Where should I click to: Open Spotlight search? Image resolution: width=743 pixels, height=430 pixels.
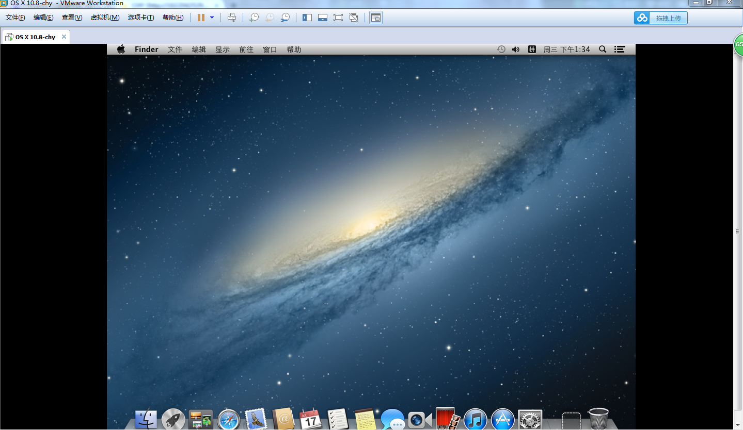(x=603, y=49)
